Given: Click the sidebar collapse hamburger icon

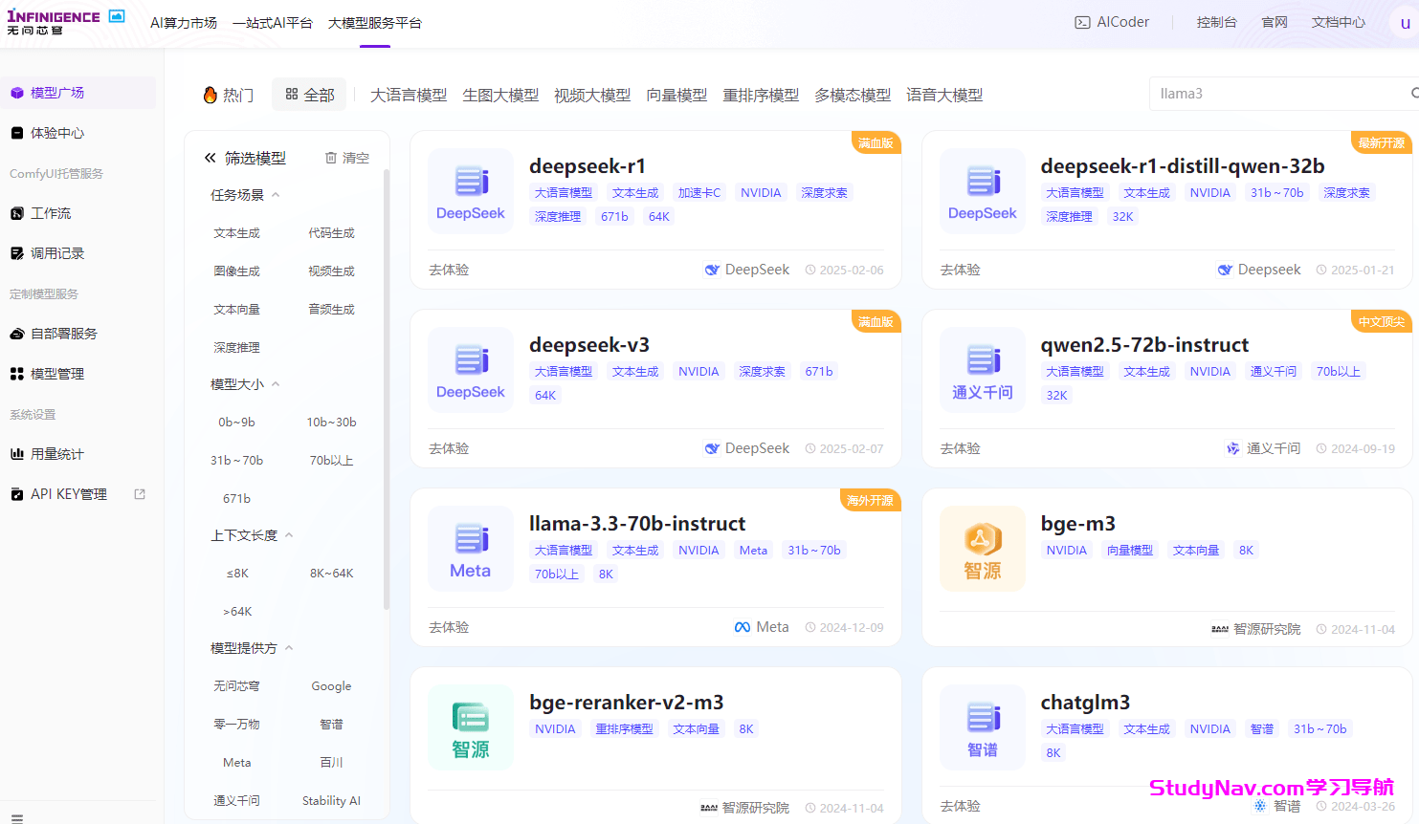Looking at the screenshot, I should point(16,817).
